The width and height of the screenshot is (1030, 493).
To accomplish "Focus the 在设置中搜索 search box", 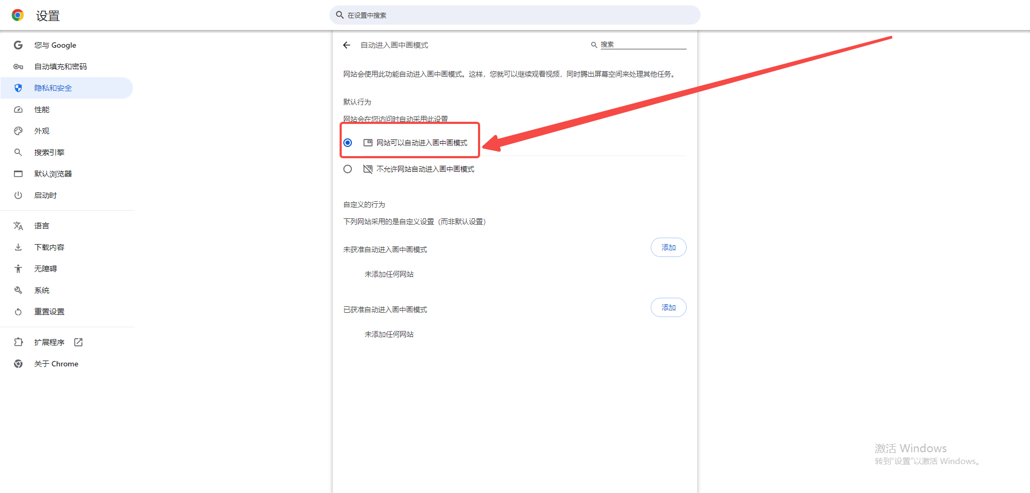I will click(515, 15).
